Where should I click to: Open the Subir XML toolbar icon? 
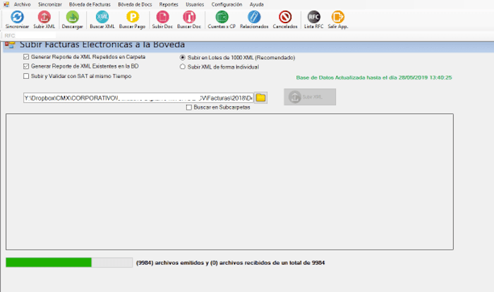[x=44, y=20]
